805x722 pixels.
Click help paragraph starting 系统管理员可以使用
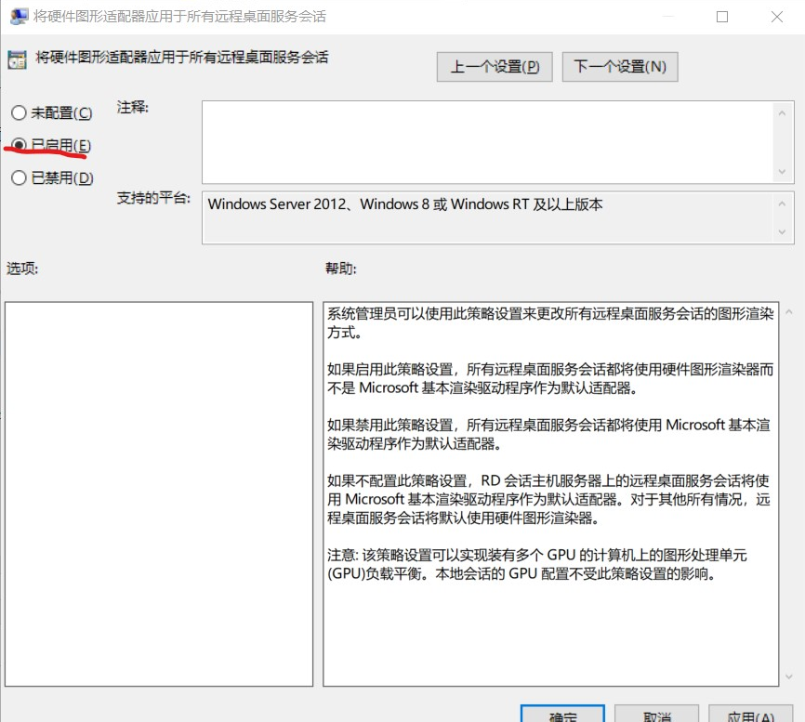(x=550, y=322)
